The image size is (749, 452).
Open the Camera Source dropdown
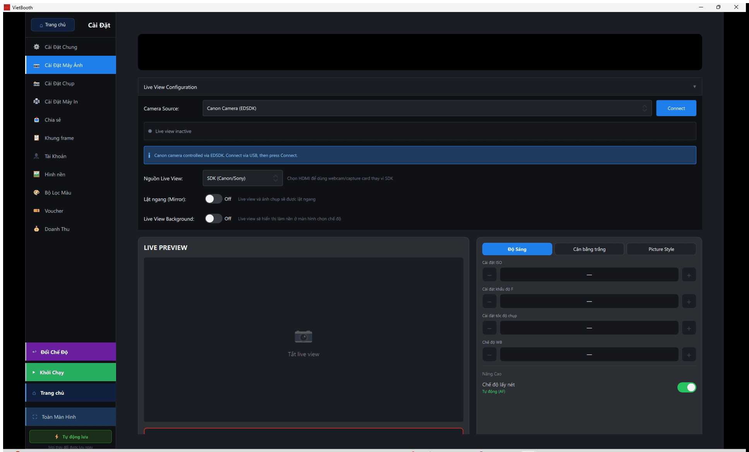coord(427,108)
